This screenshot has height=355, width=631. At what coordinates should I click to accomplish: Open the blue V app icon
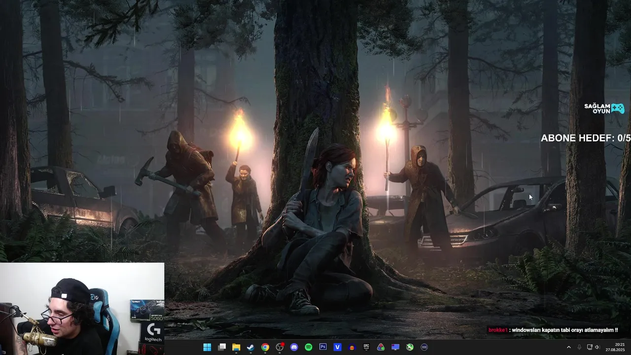[338, 347]
